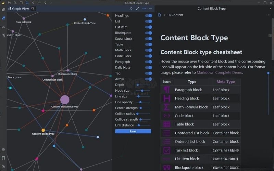This screenshot has width=274, height=171.
Task: Click the Meta Type column header link
Action: [x=226, y=82]
